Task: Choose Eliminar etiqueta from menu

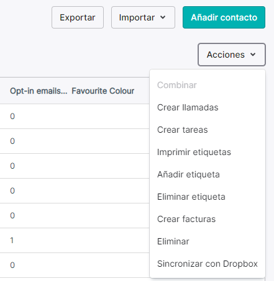Action: (191, 197)
